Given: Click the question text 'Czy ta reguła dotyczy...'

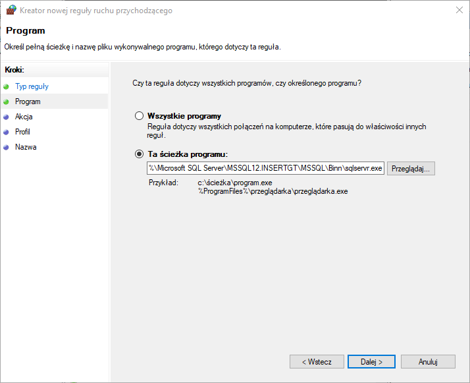Looking at the screenshot, I should click(x=247, y=83).
